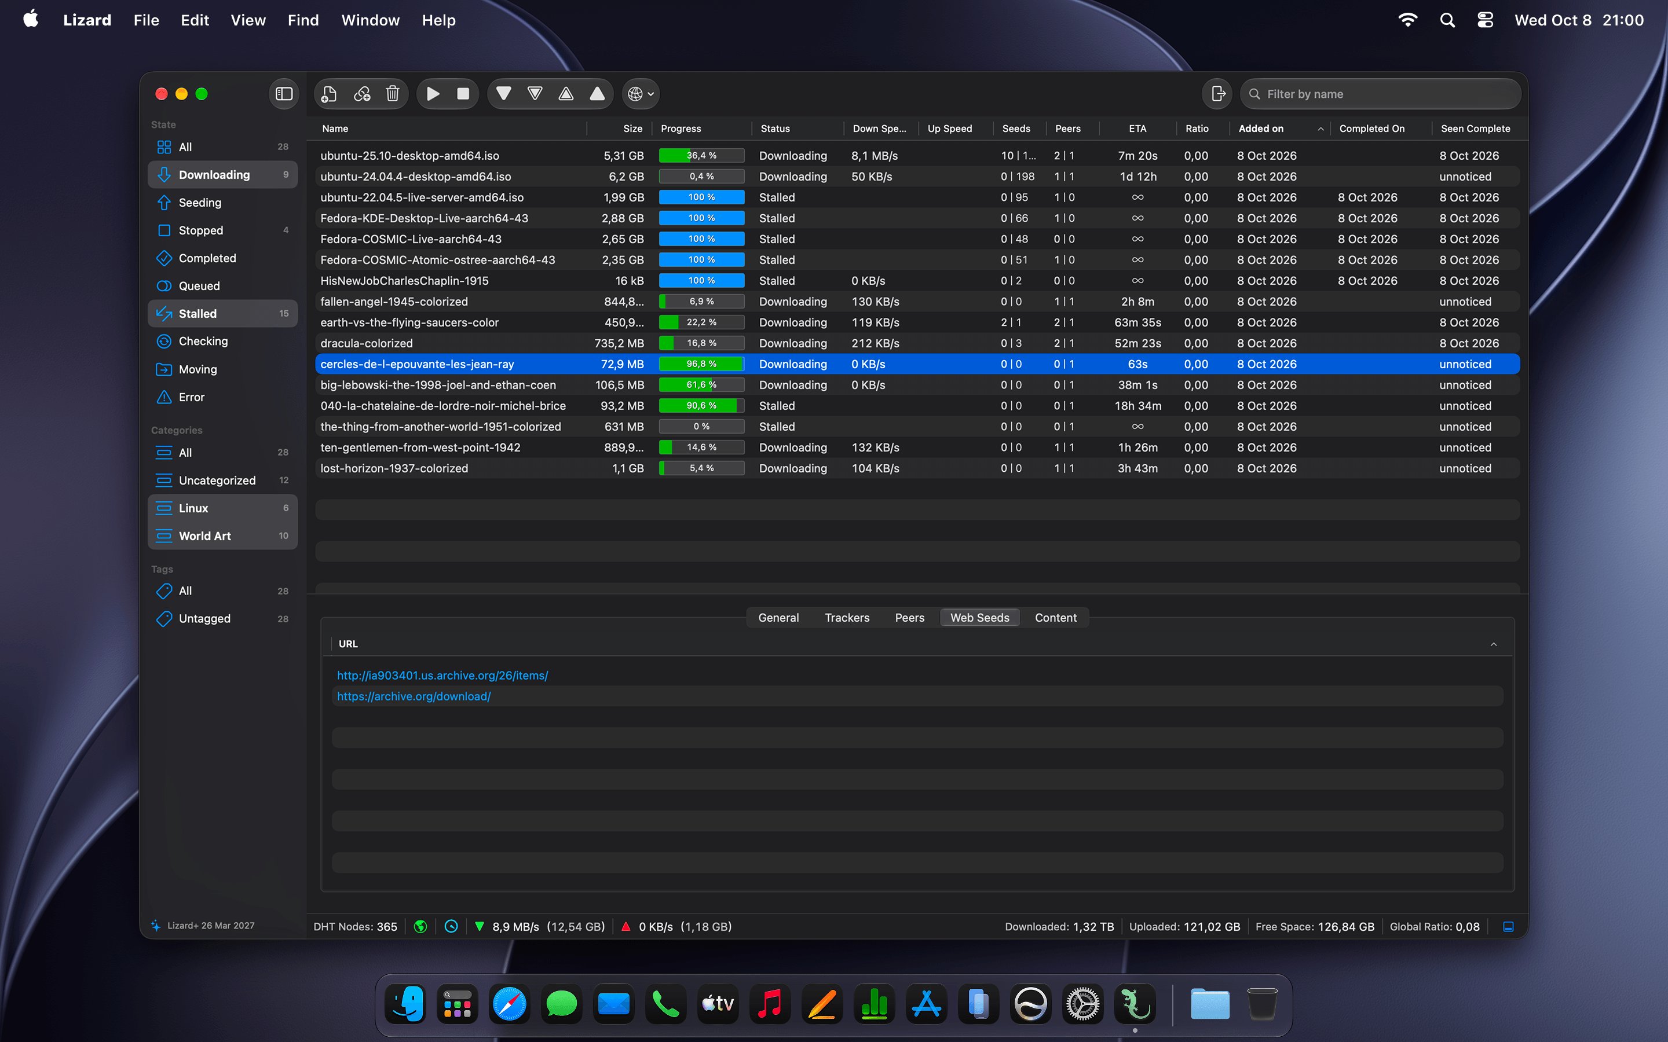Image resolution: width=1668 pixels, height=1042 pixels.
Task: Select the Error state filter
Action: (x=222, y=397)
